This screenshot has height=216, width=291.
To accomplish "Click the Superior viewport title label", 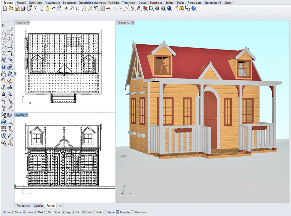I will click(x=21, y=22).
